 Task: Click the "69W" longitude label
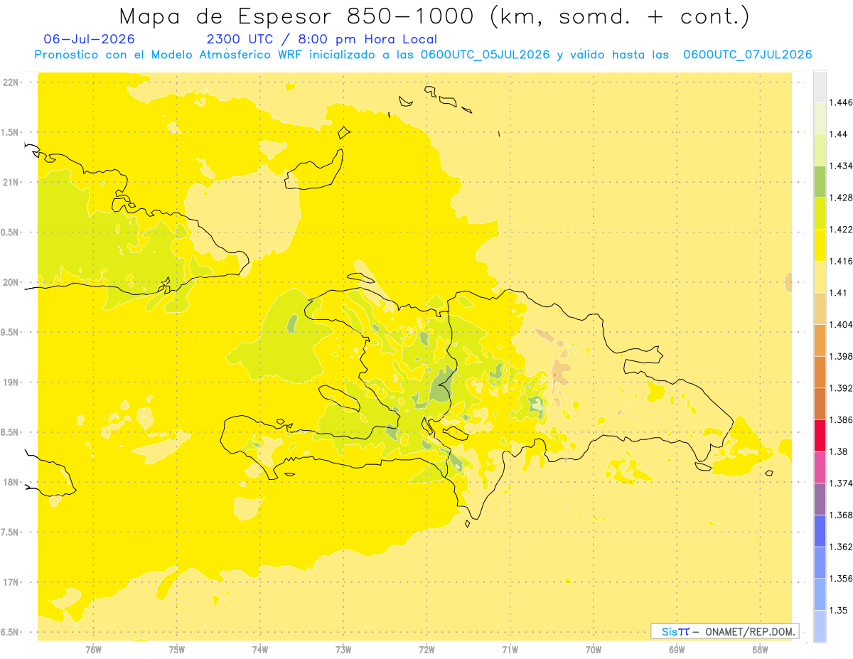pyautogui.click(x=677, y=650)
